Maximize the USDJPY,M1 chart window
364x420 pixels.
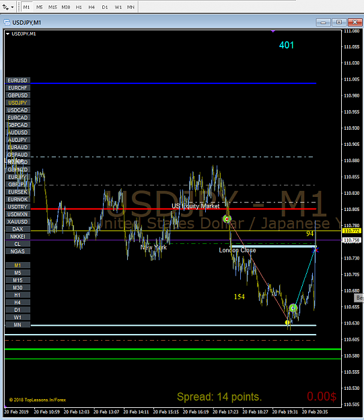coord(339,22)
